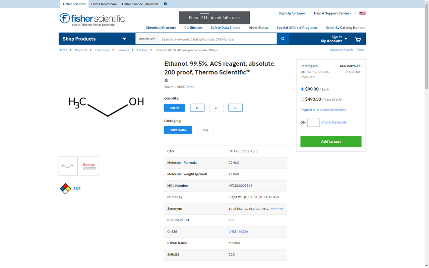Click the catalog number AC615095000
The image size is (429, 268).
pos(351,66)
